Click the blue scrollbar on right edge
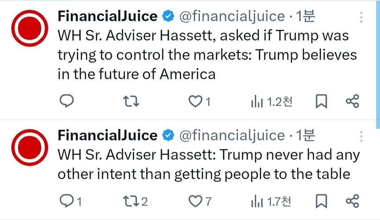The width and height of the screenshot is (380, 220). click(378, 64)
